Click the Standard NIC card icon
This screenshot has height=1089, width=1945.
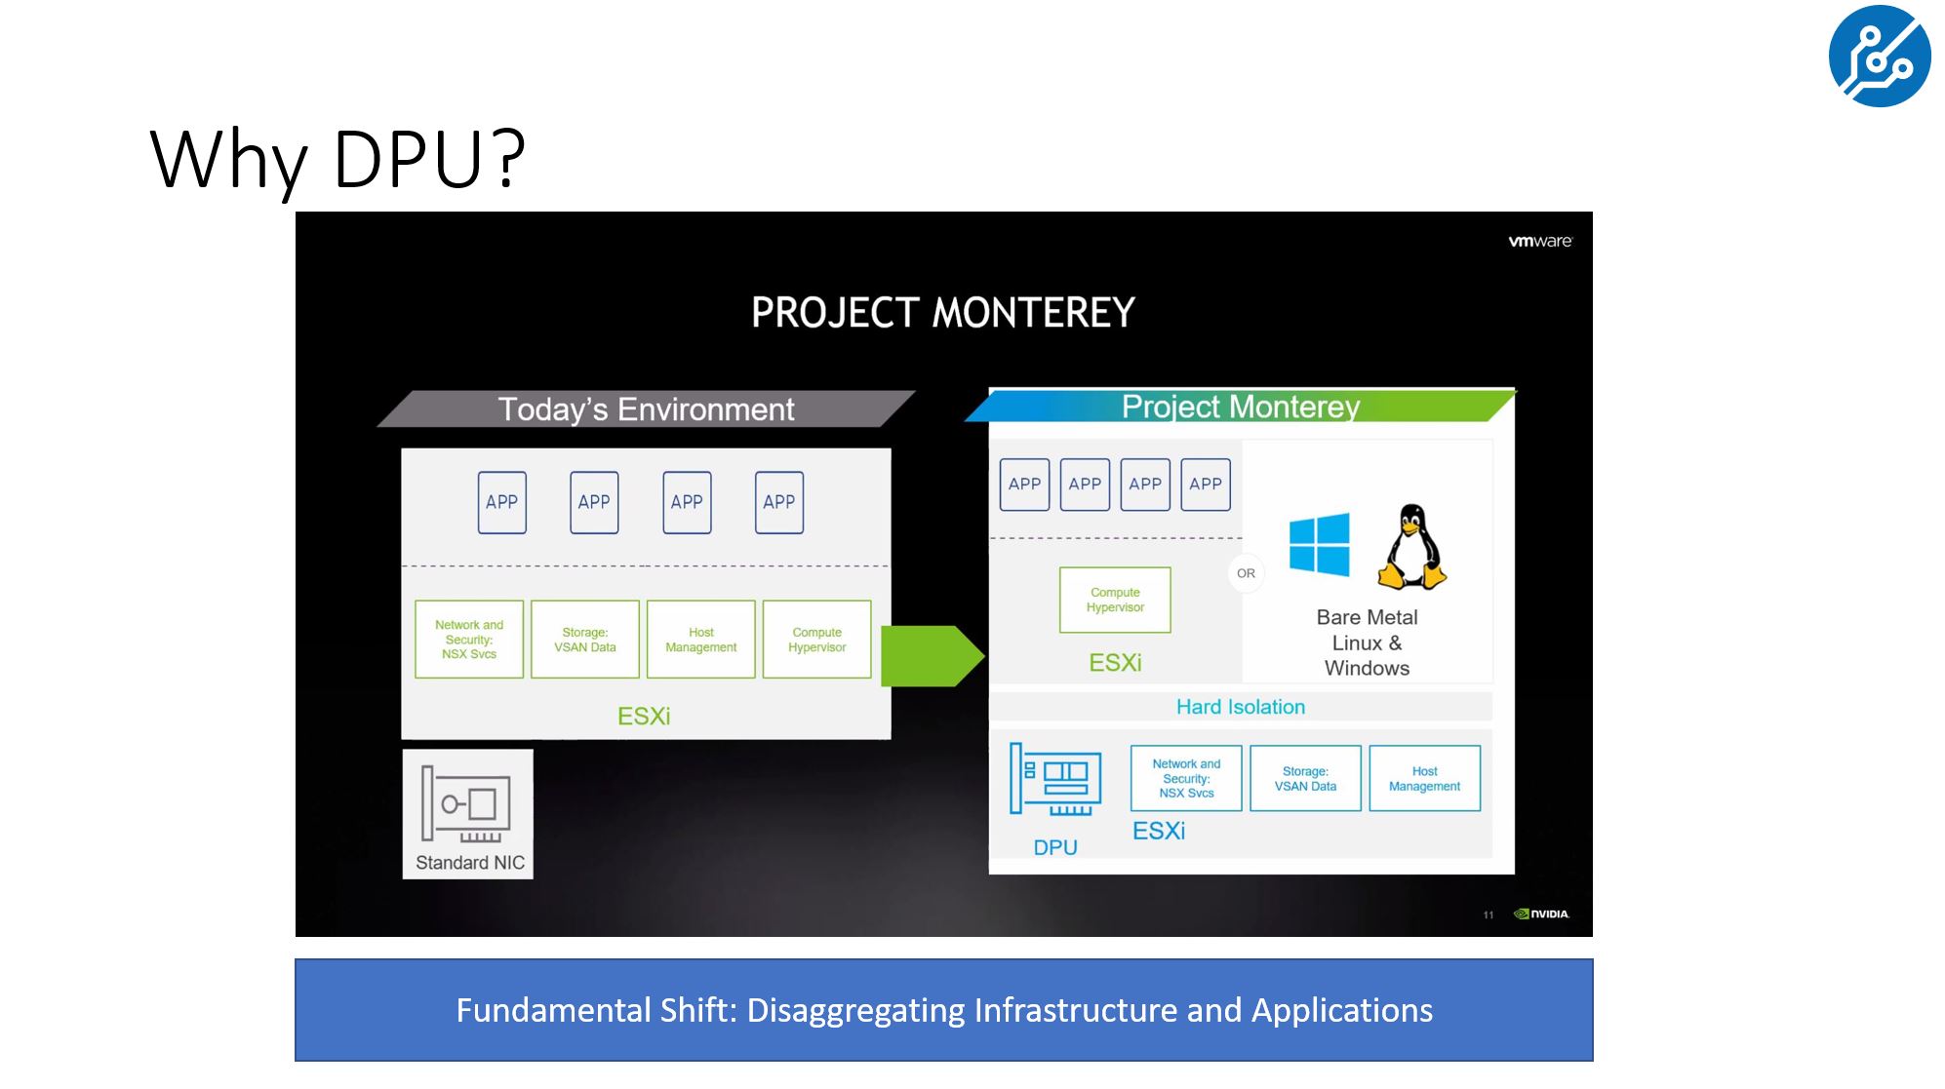coord(466,803)
